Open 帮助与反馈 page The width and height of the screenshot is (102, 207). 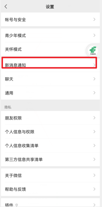point(50,189)
